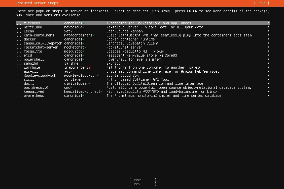Click the xet7 publisher name

(68, 31)
